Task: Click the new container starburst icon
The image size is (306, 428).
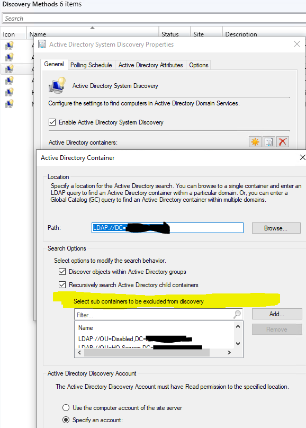Action: pos(255,141)
